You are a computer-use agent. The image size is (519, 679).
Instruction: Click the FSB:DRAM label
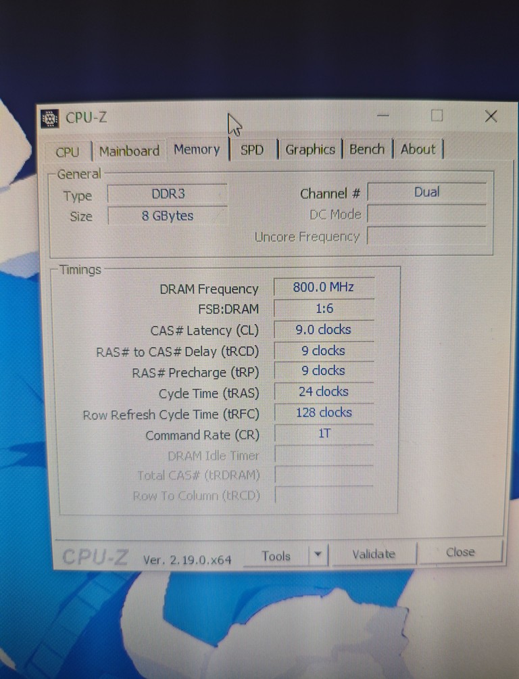point(228,309)
